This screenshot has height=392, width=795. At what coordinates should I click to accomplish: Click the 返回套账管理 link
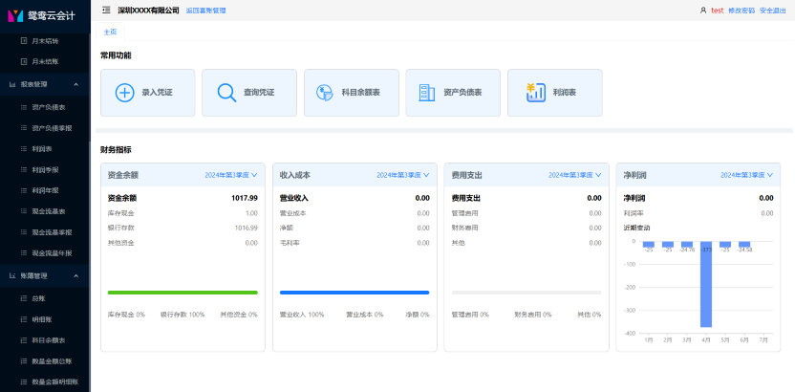(205, 10)
